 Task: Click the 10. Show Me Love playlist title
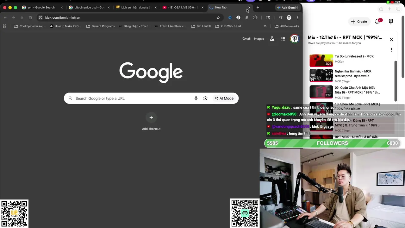click(x=357, y=106)
